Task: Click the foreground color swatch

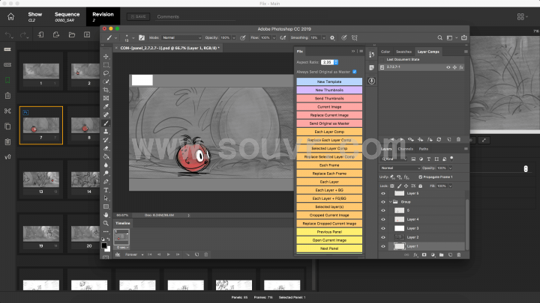Action: point(104,245)
